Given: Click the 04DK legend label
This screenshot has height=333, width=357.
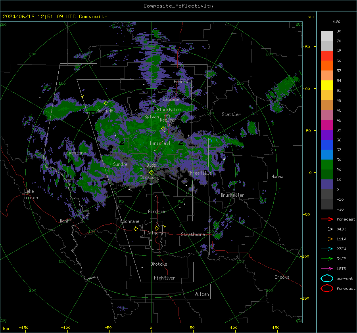Looking at the screenshot, I should point(341,229).
